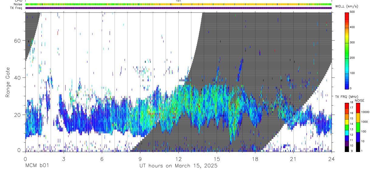Click the x-axis tick label '12'

[178, 159]
